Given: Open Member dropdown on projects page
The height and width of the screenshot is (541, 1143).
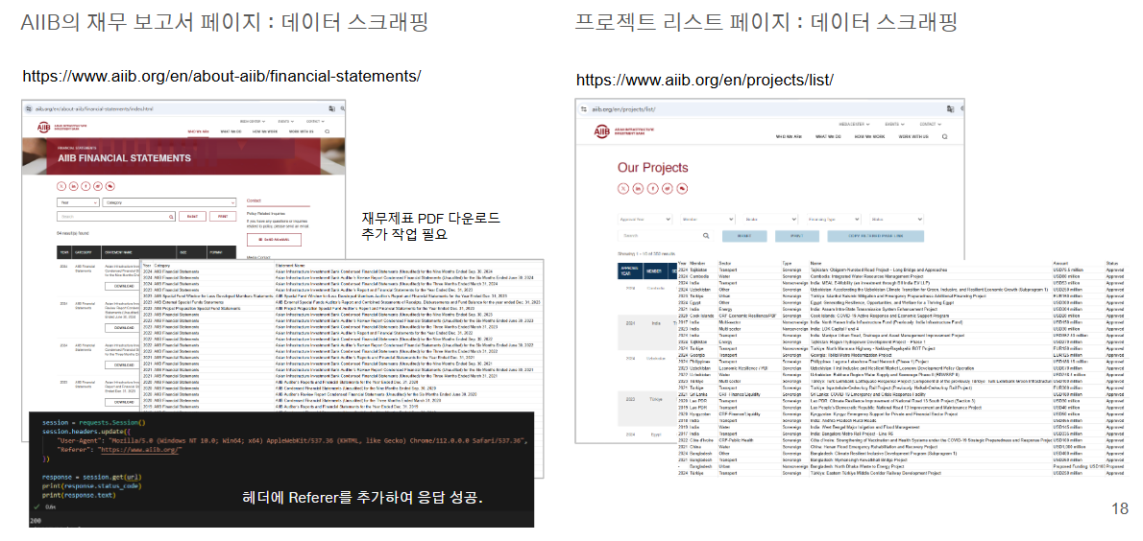Looking at the screenshot, I should [708, 219].
